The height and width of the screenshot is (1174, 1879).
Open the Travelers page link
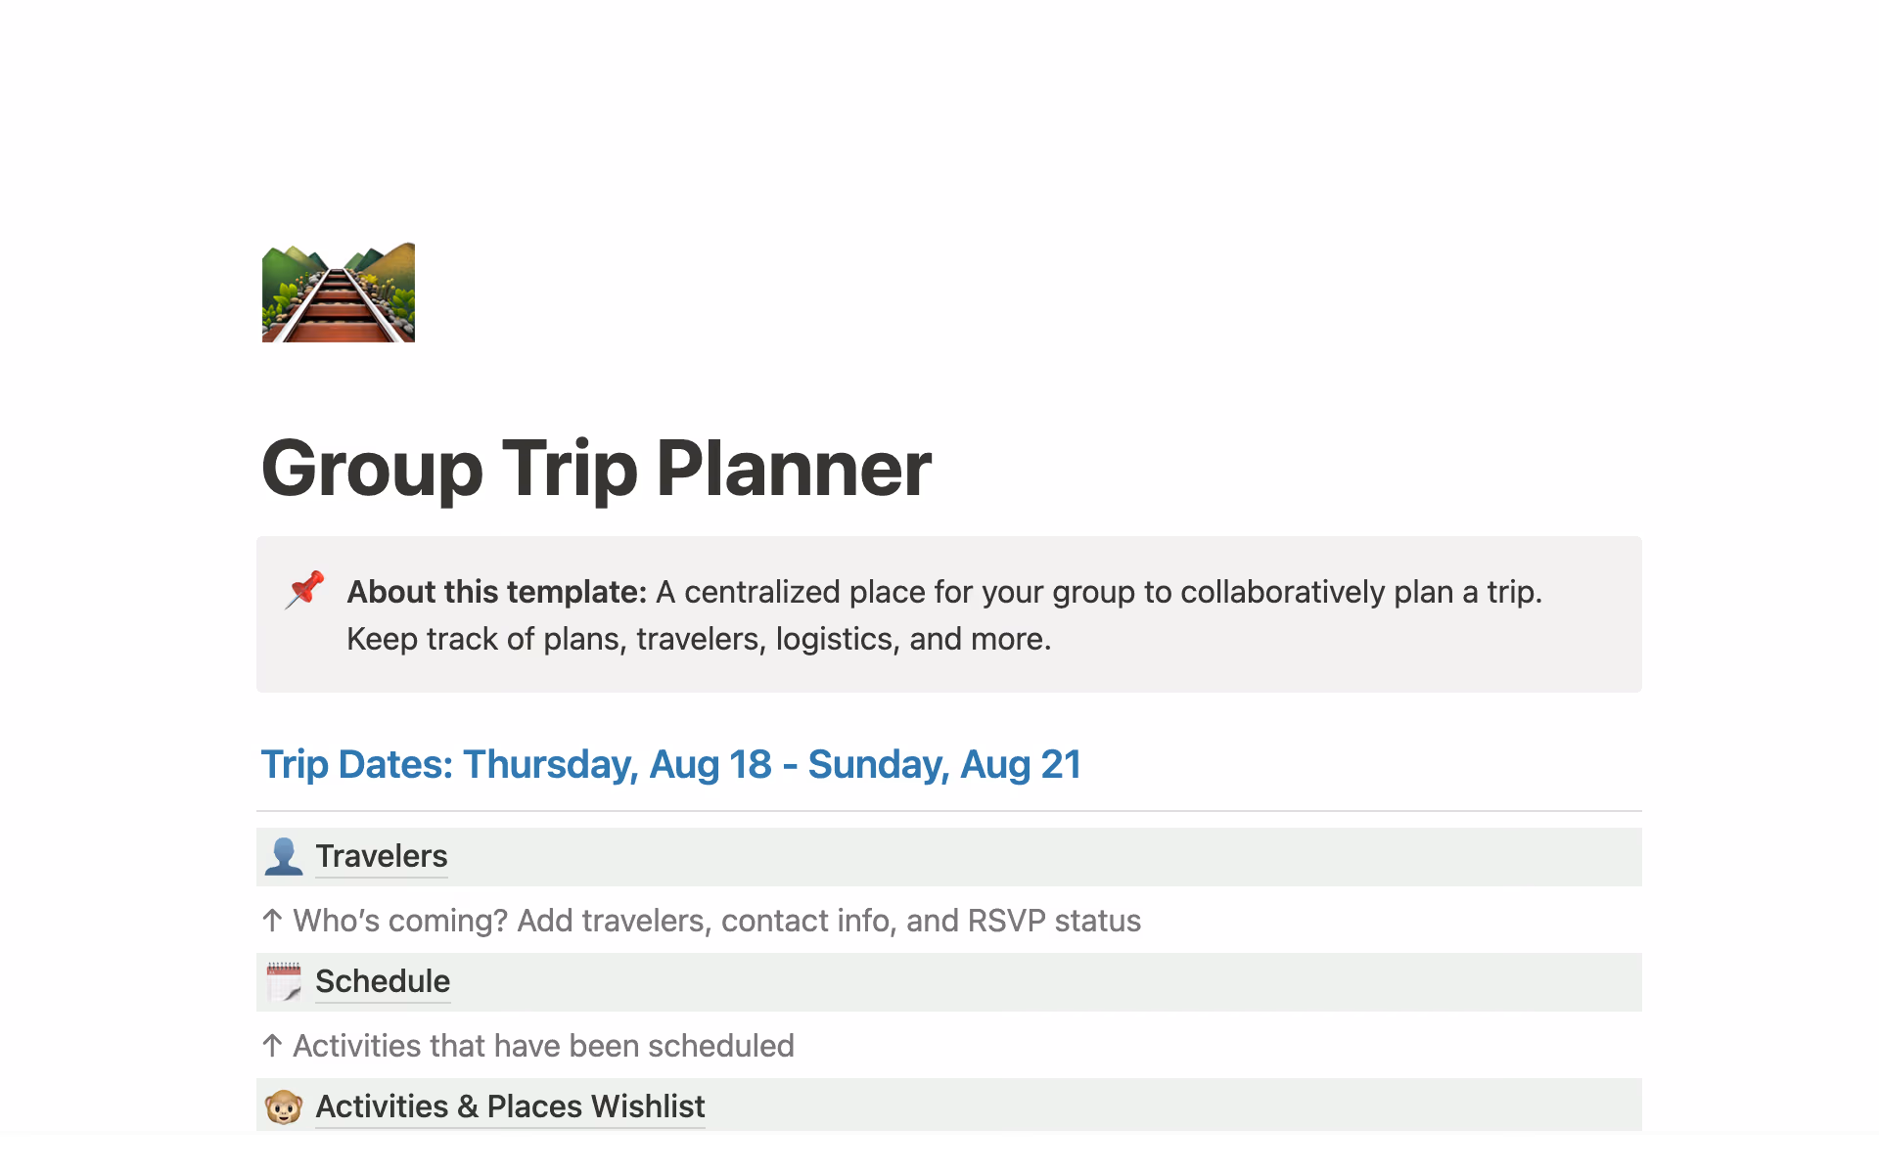point(381,857)
